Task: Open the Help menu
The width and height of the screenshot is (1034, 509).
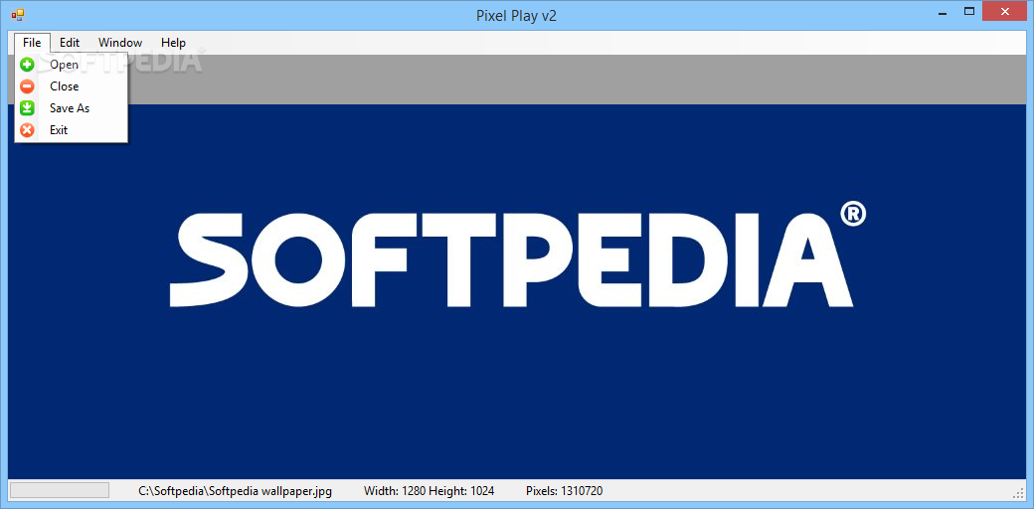Action: [173, 43]
